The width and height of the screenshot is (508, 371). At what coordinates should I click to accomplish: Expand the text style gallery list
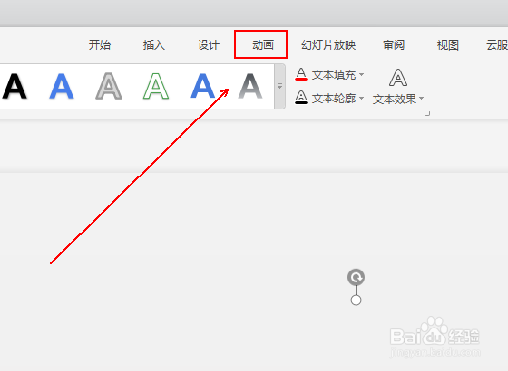(280, 86)
